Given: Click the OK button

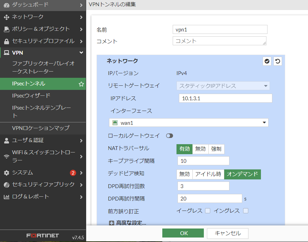Looking at the screenshot, I should [x=183, y=233].
